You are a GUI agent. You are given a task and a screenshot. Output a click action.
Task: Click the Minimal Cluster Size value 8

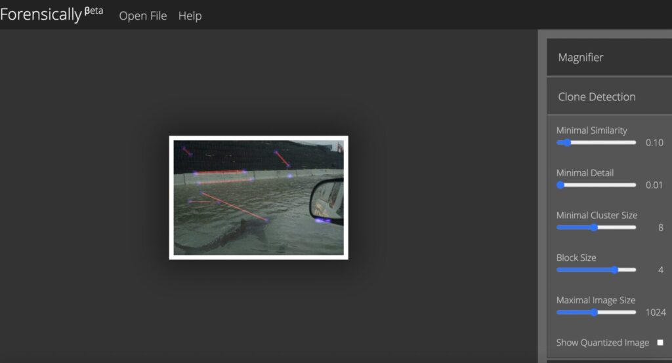(660, 227)
